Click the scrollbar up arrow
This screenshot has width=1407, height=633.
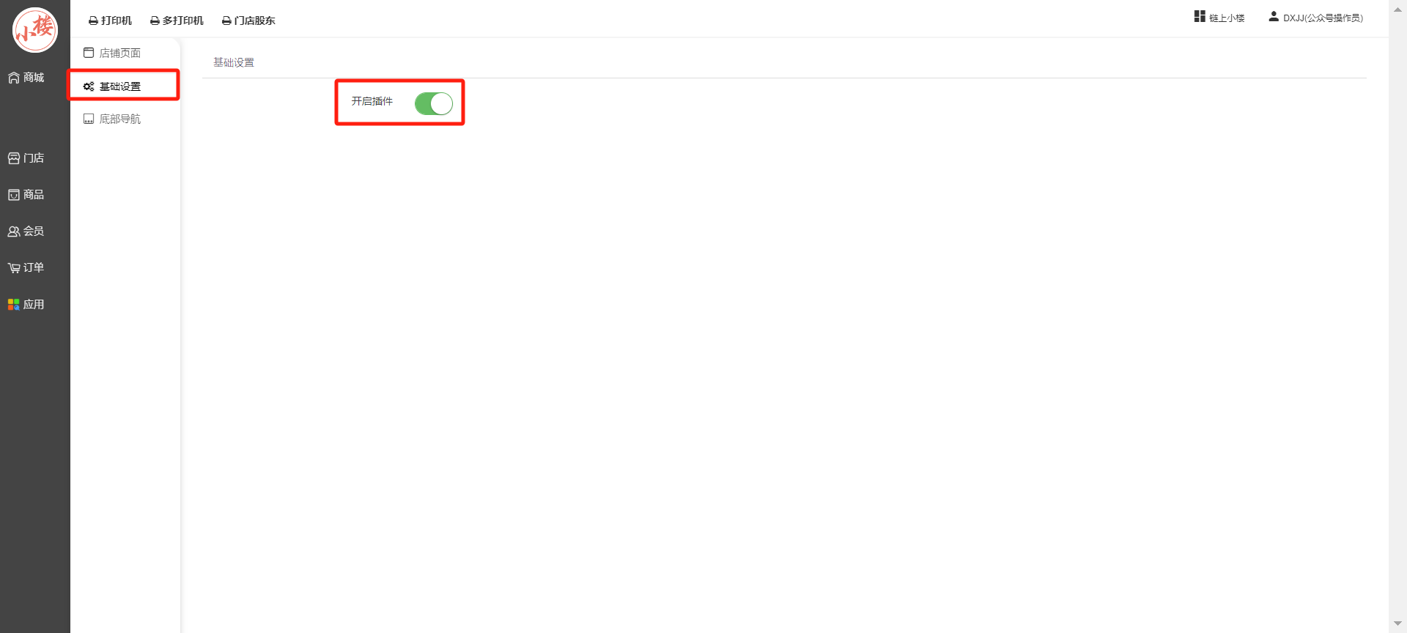1397,10
